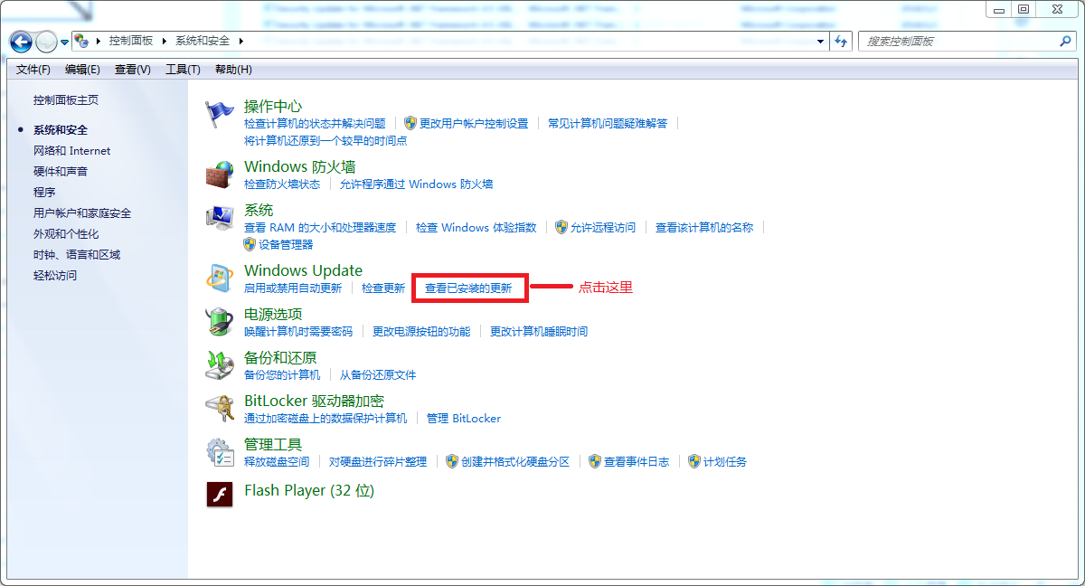1085x586 pixels.
Task: Expand arrow after 系统和安全 breadcrumb
Action: (242, 42)
